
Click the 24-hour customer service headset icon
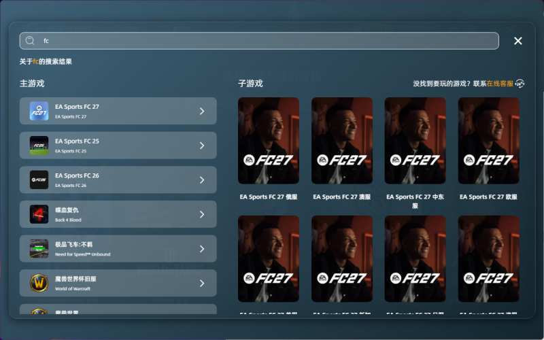pos(520,84)
